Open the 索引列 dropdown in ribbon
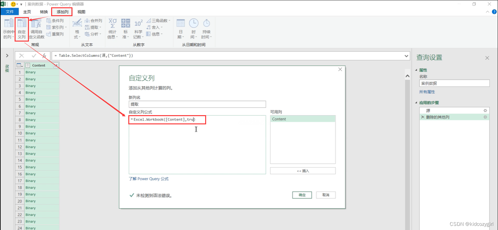Screen dimensions: 498x230 [x=57, y=27]
